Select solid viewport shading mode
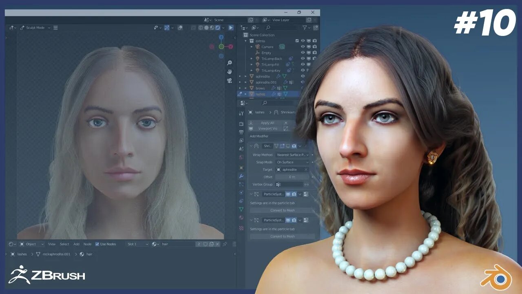522x294 pixels. click(206, 28)
